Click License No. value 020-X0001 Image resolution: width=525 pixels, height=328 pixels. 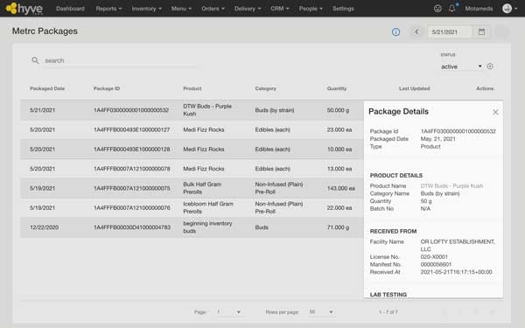(434, 256)
